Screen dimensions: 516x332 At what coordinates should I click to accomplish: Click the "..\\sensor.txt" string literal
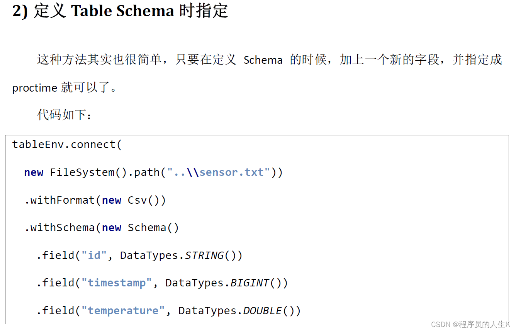coord(218,172)
